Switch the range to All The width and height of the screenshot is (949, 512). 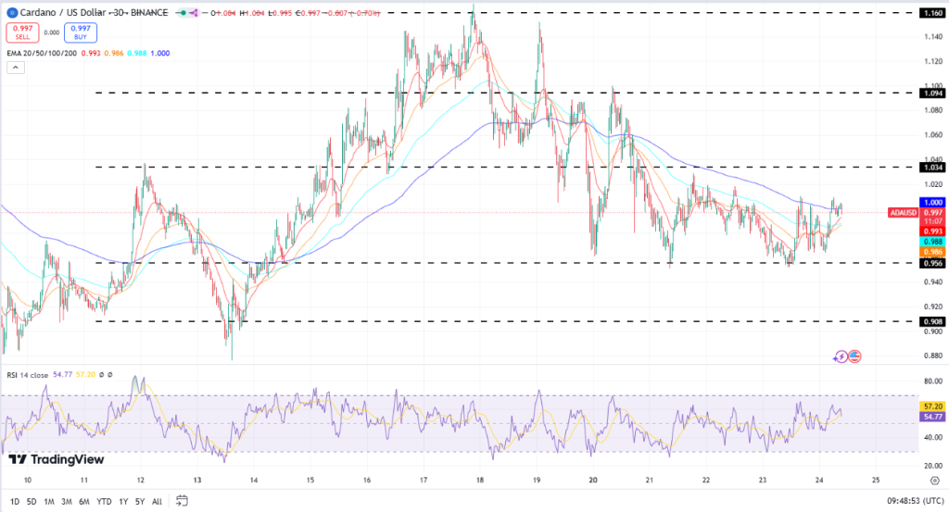click(x=157, y=502)
